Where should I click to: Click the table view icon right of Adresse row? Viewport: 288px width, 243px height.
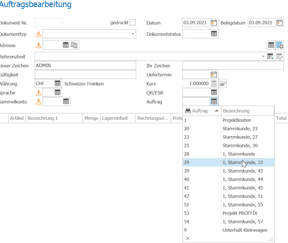pos(271,45)
